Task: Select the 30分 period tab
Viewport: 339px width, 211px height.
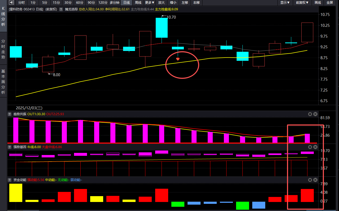Action: click(x=68, y=3)
